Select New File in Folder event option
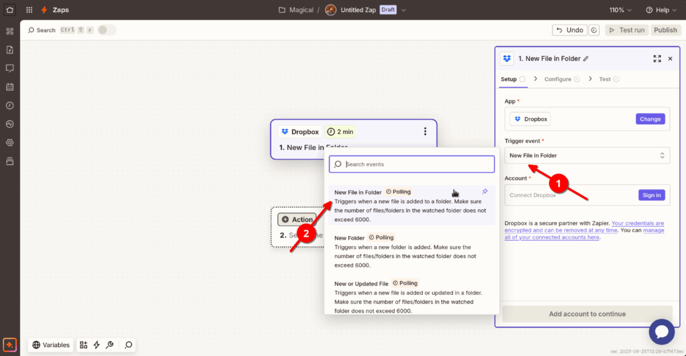 point(412,205)
